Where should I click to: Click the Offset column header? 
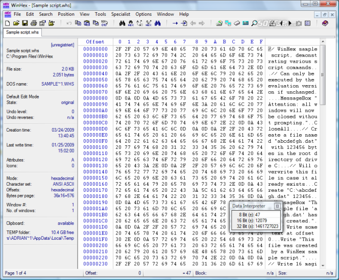point(95,42)
